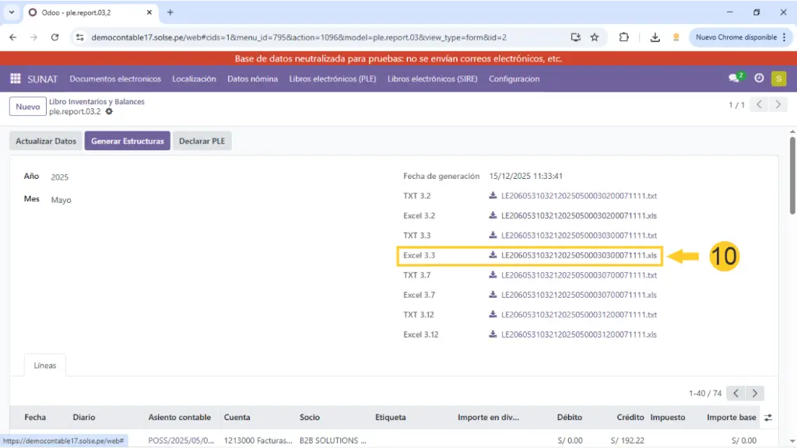Reload the page in browser
The width and height of the screenshot is (797, 448).
click(54, 37)
